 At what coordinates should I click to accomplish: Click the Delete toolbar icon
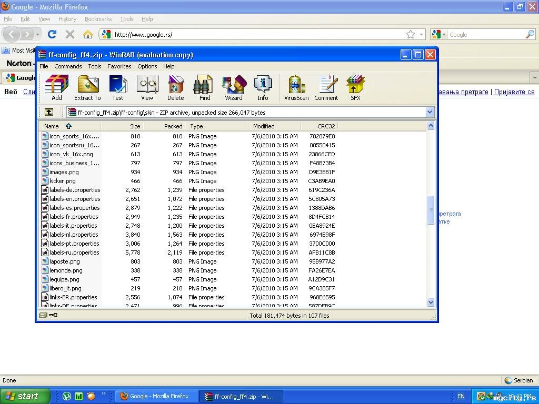(176, 88)
